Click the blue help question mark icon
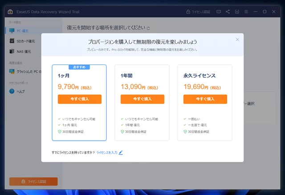285x195 pixels. tap(12, 91)
